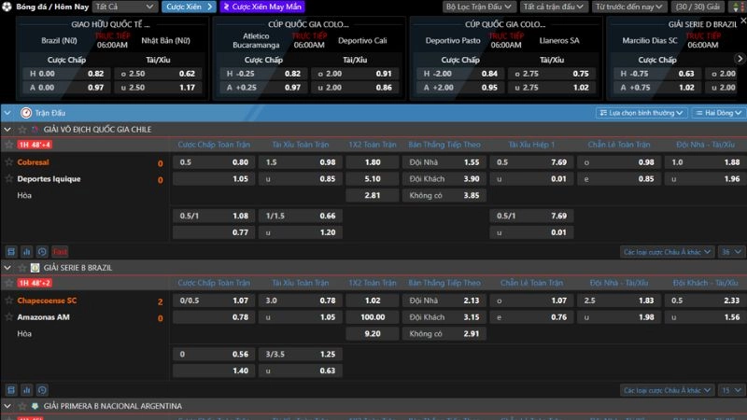Select draw odds 9.20 for Chapecoense match
Image resolution: width=747 pixels, height=420 pixels.
pos(372,334)
